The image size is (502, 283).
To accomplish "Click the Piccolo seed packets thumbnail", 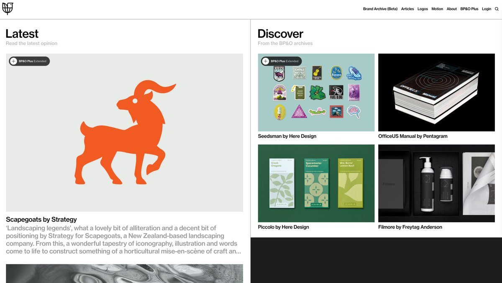I will [316, 183].
